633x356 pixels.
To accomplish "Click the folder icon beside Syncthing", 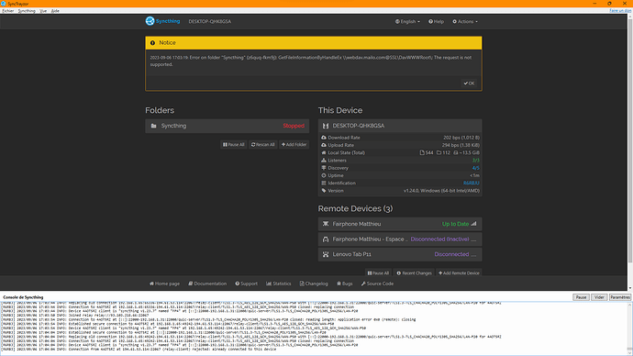I will (154, 126).
